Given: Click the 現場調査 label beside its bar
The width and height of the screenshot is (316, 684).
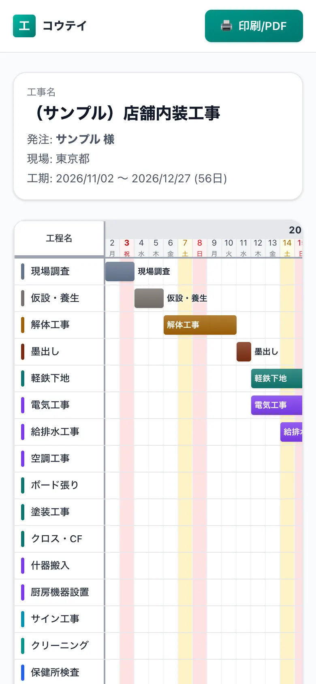Looking at the screenshot, I should tap(154, 271).
